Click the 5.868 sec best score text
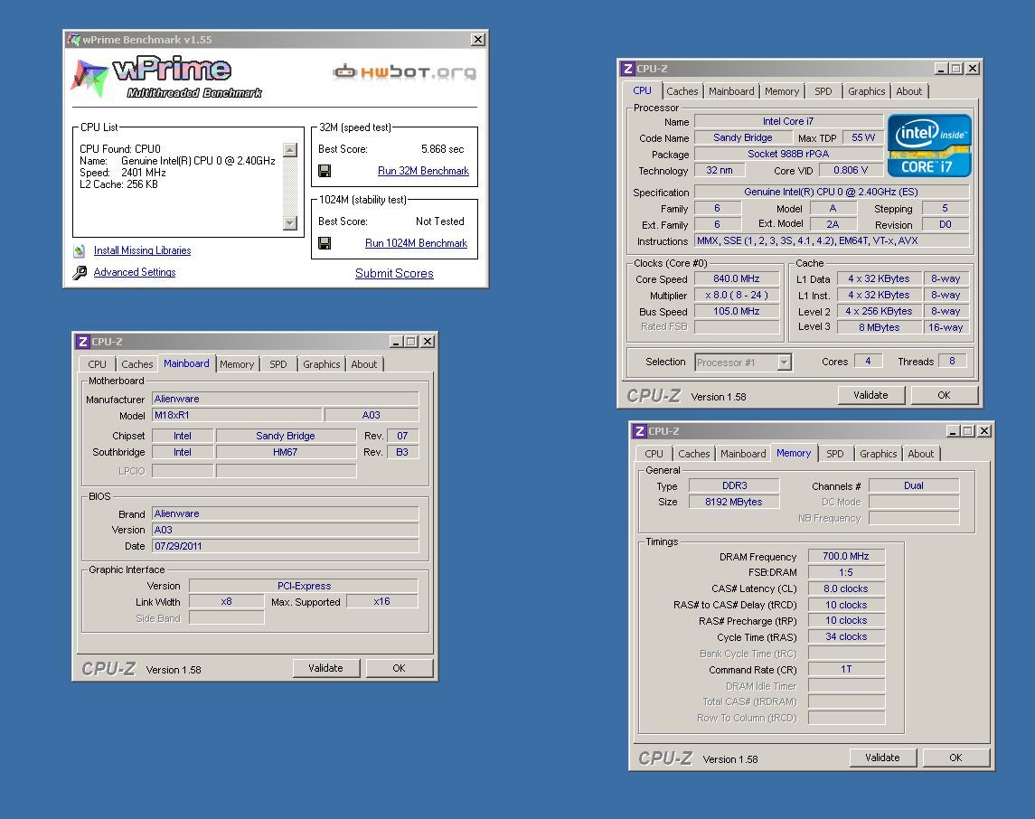The width and height of the screenshot is (1035, 819). click(x=442, y=150)
